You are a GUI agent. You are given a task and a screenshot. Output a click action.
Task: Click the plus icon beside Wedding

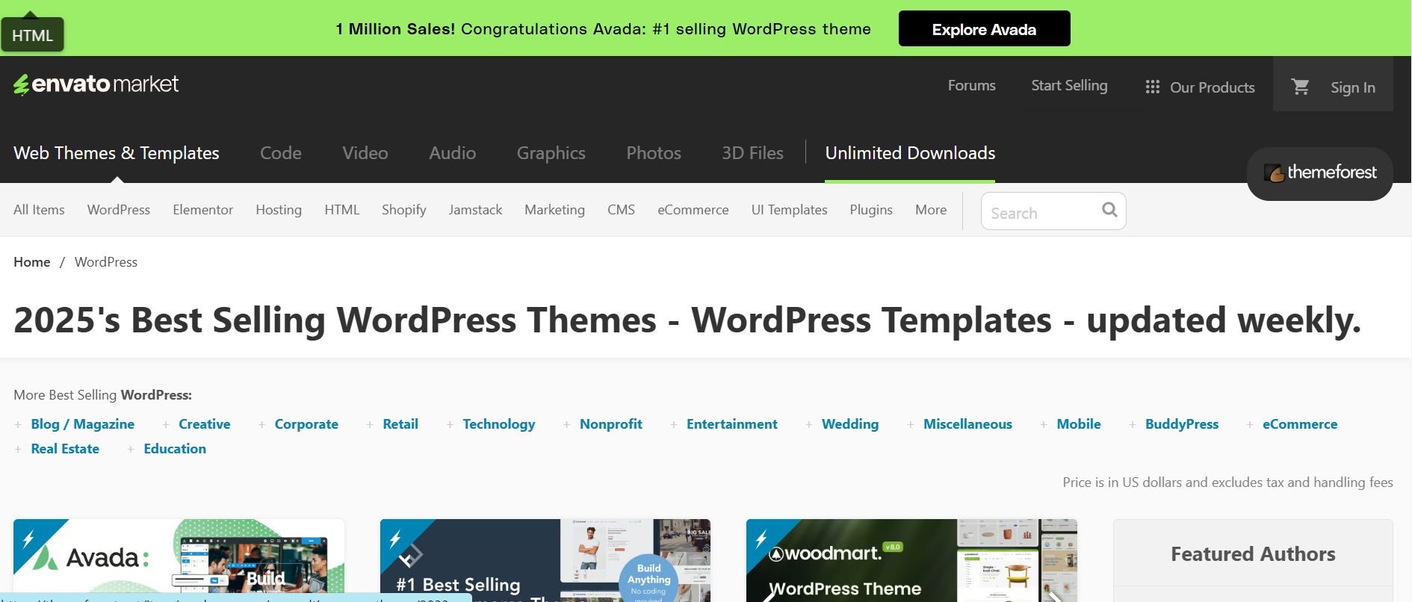(809, 424)
